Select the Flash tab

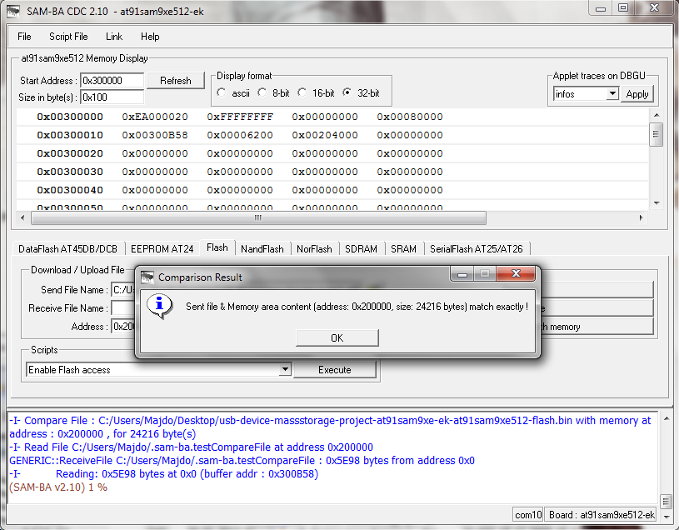click(217, 247)
